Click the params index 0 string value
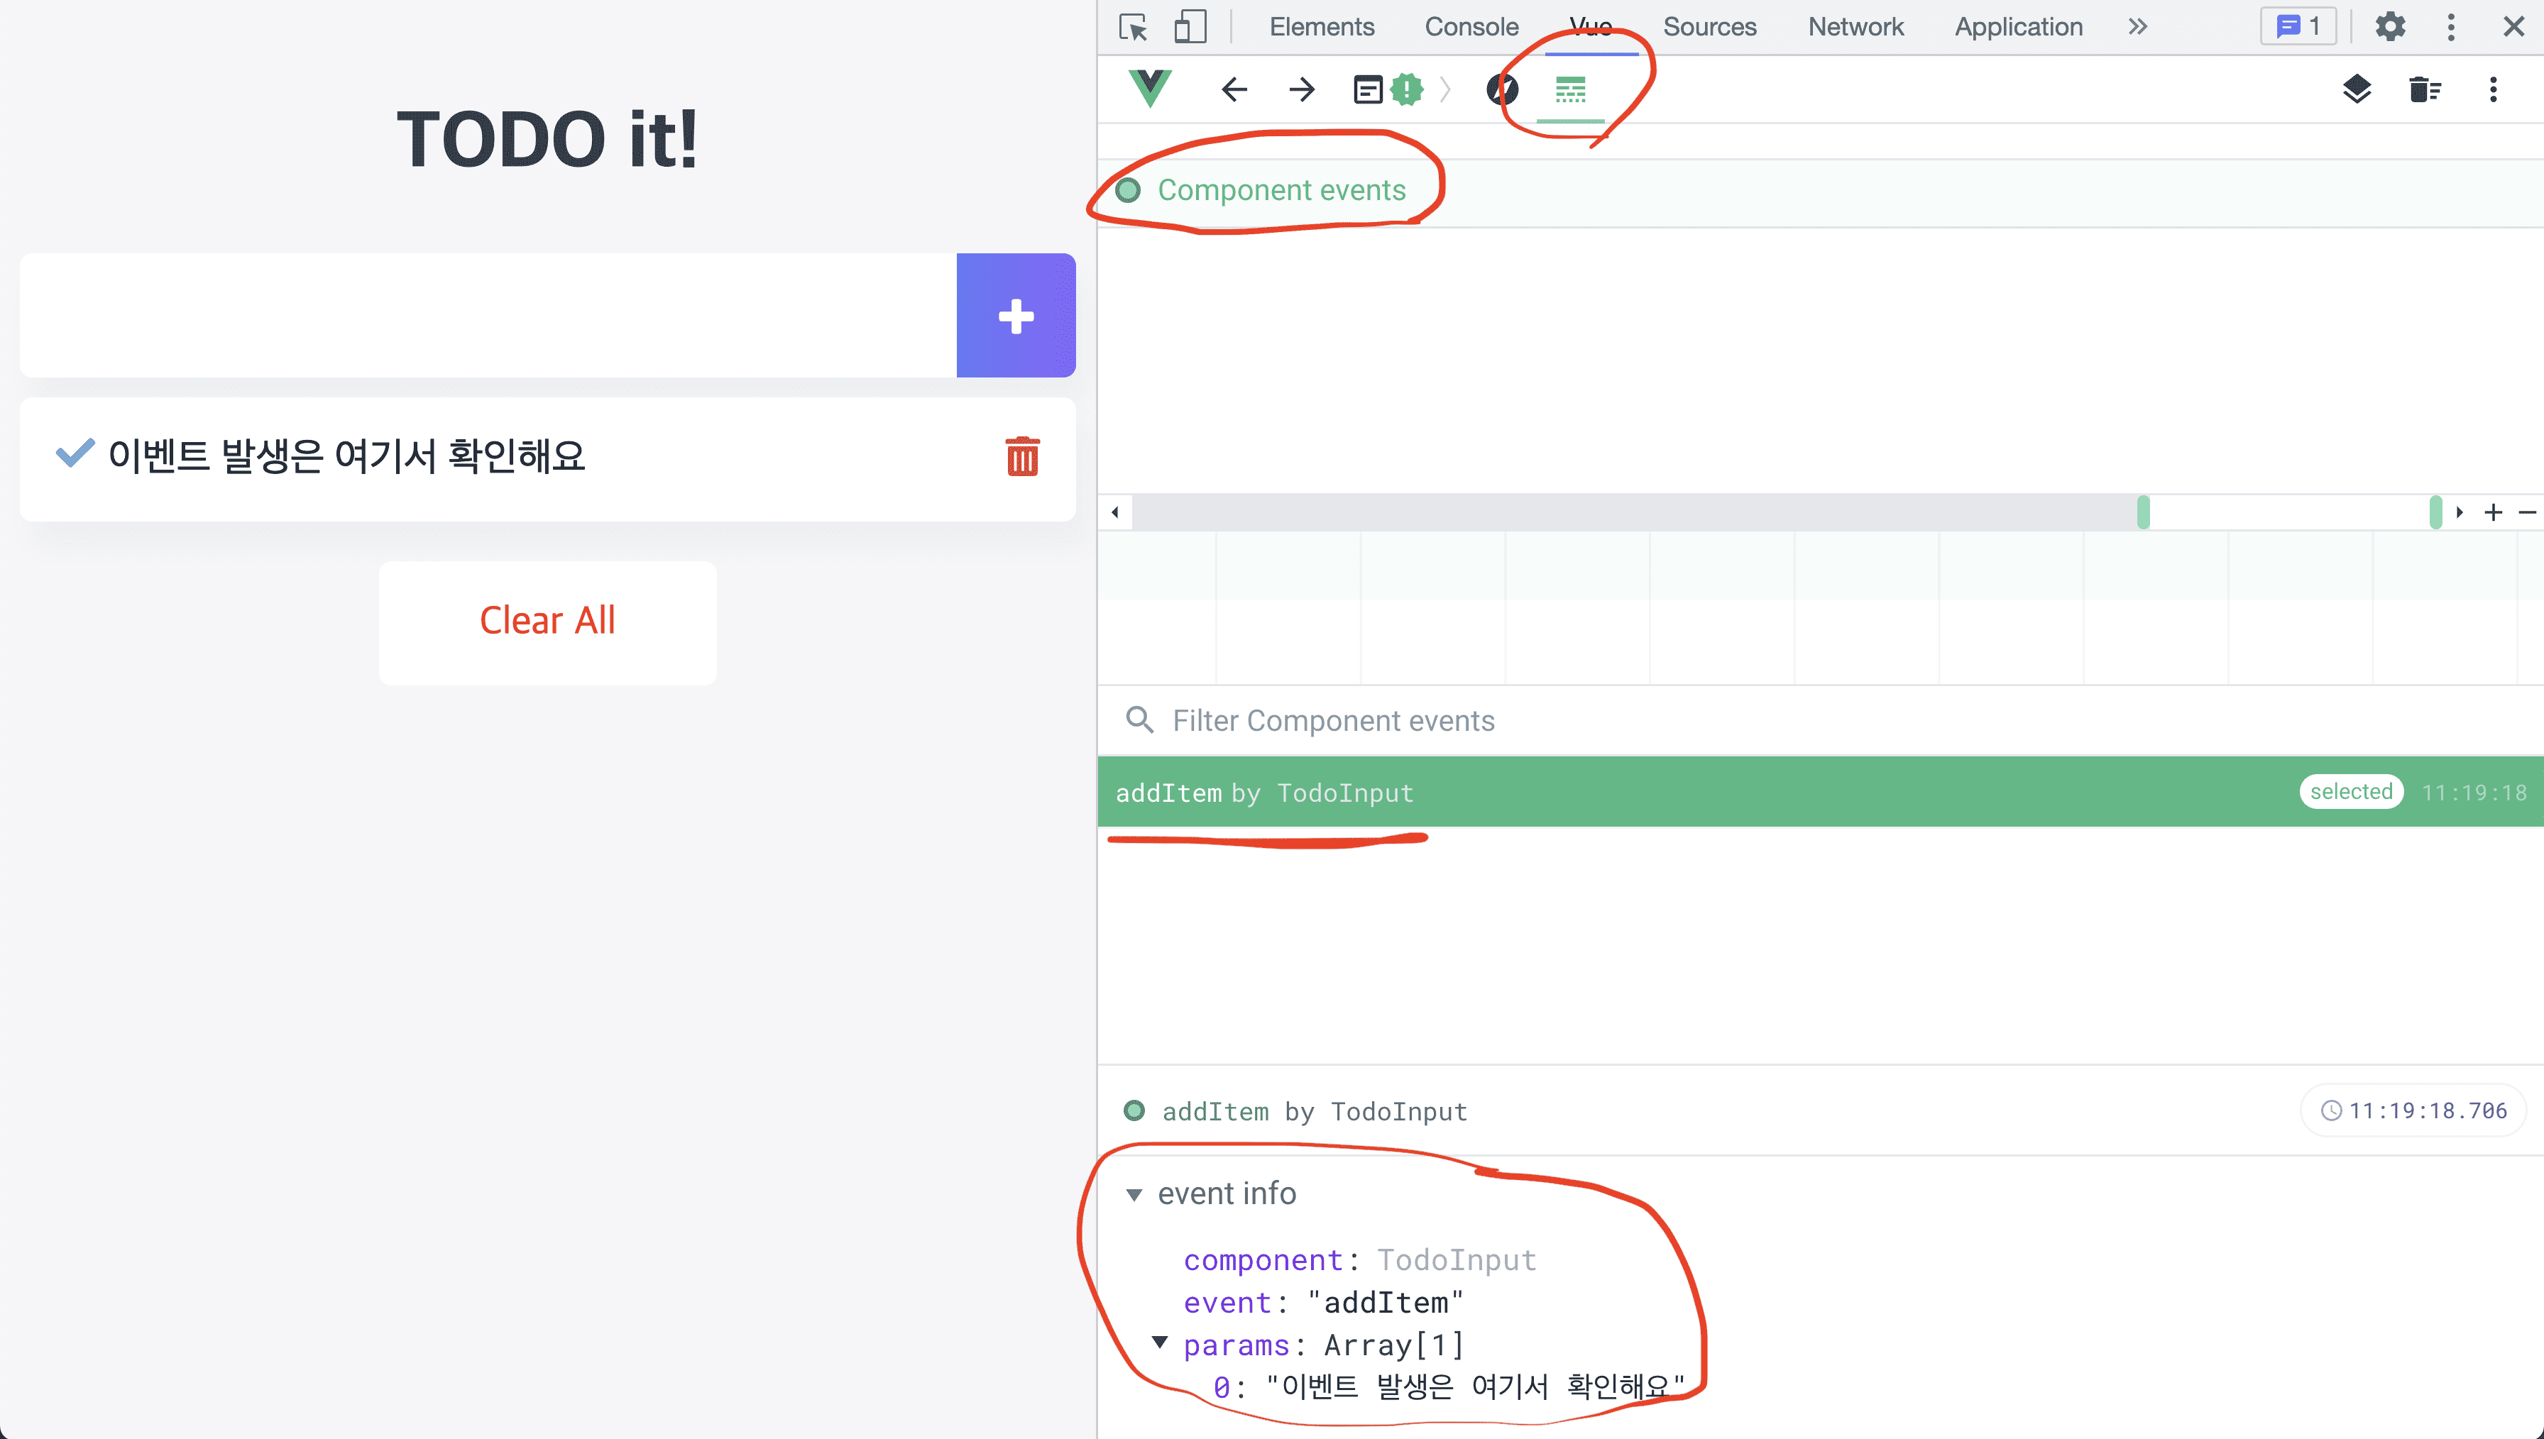The image size is (2544, 1439). point(1474,1386)
